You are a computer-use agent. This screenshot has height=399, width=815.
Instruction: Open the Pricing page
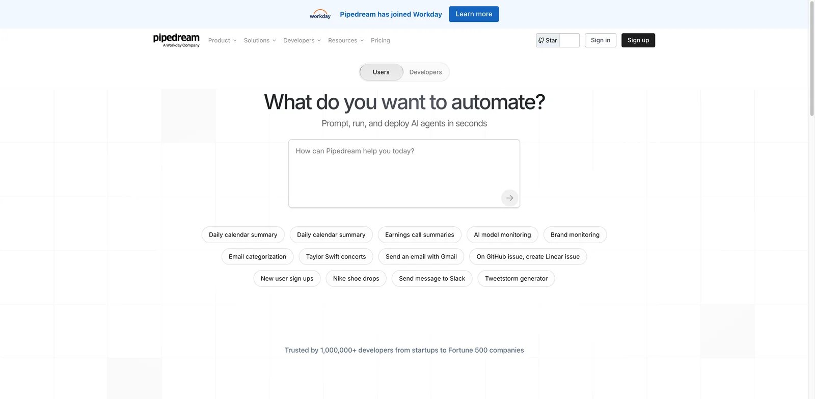click(x=381, y=40)
